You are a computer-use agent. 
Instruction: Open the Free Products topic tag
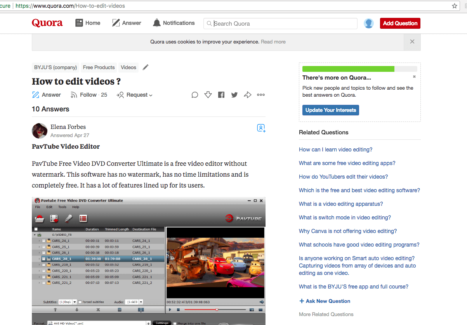[x=99, y=67]
